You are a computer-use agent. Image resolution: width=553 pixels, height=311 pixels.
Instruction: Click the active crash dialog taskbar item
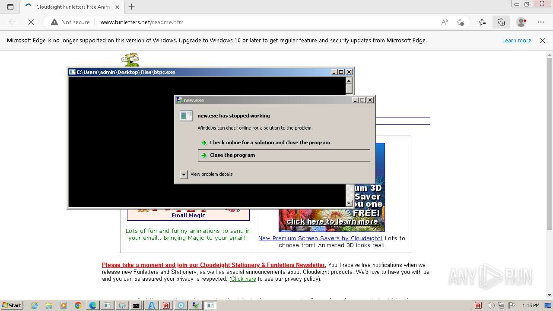coord(210,305)
